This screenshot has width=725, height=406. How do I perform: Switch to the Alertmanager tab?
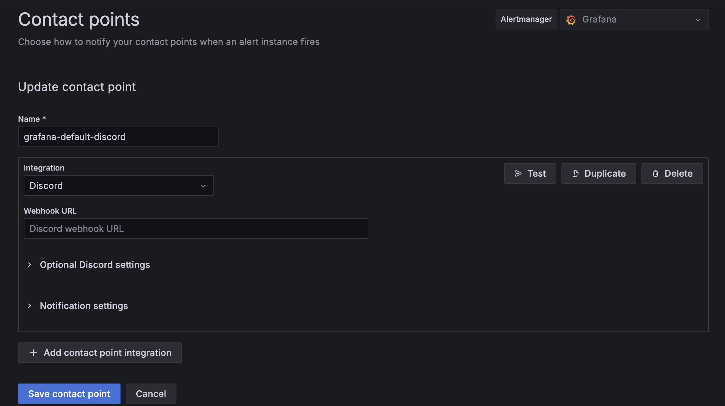point(526,19)
